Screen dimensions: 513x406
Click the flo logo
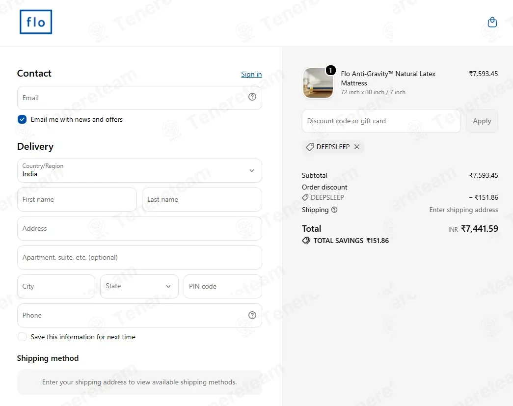point(36,22)
